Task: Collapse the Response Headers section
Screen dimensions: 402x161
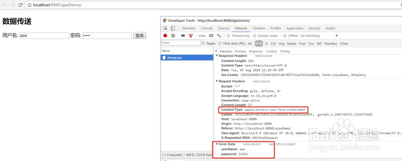Action: (217, 55)
